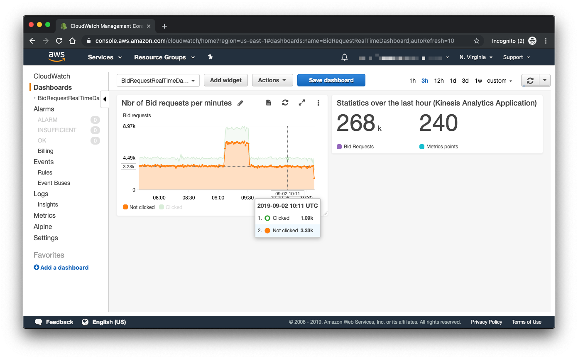Open the notifications bell
The image size is (578, 359).
pyautogui.click(x=344, y=57)
